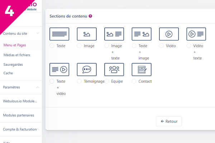Viewport: 215px width, 143px height.
Task: Click the Témoignage speech bubble icon
Action: coord(87,69)
